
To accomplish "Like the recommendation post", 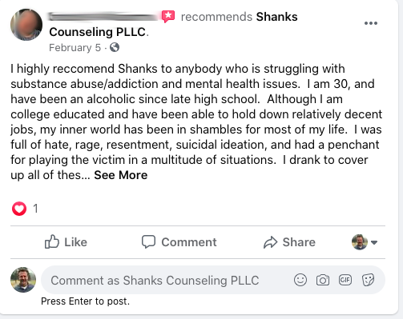I will 66,242.
